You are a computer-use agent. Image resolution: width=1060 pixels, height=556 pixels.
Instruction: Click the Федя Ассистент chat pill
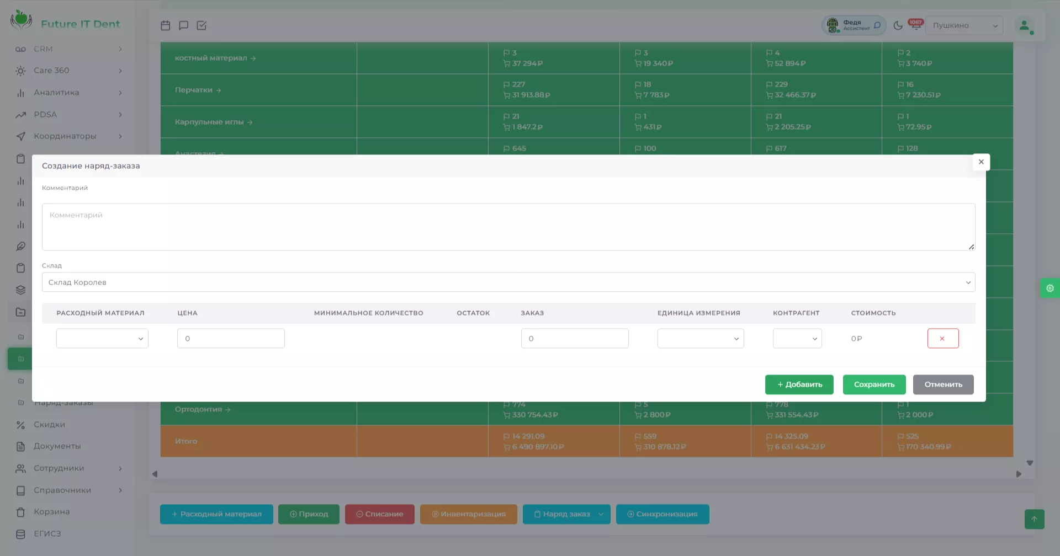click(854, 25)
